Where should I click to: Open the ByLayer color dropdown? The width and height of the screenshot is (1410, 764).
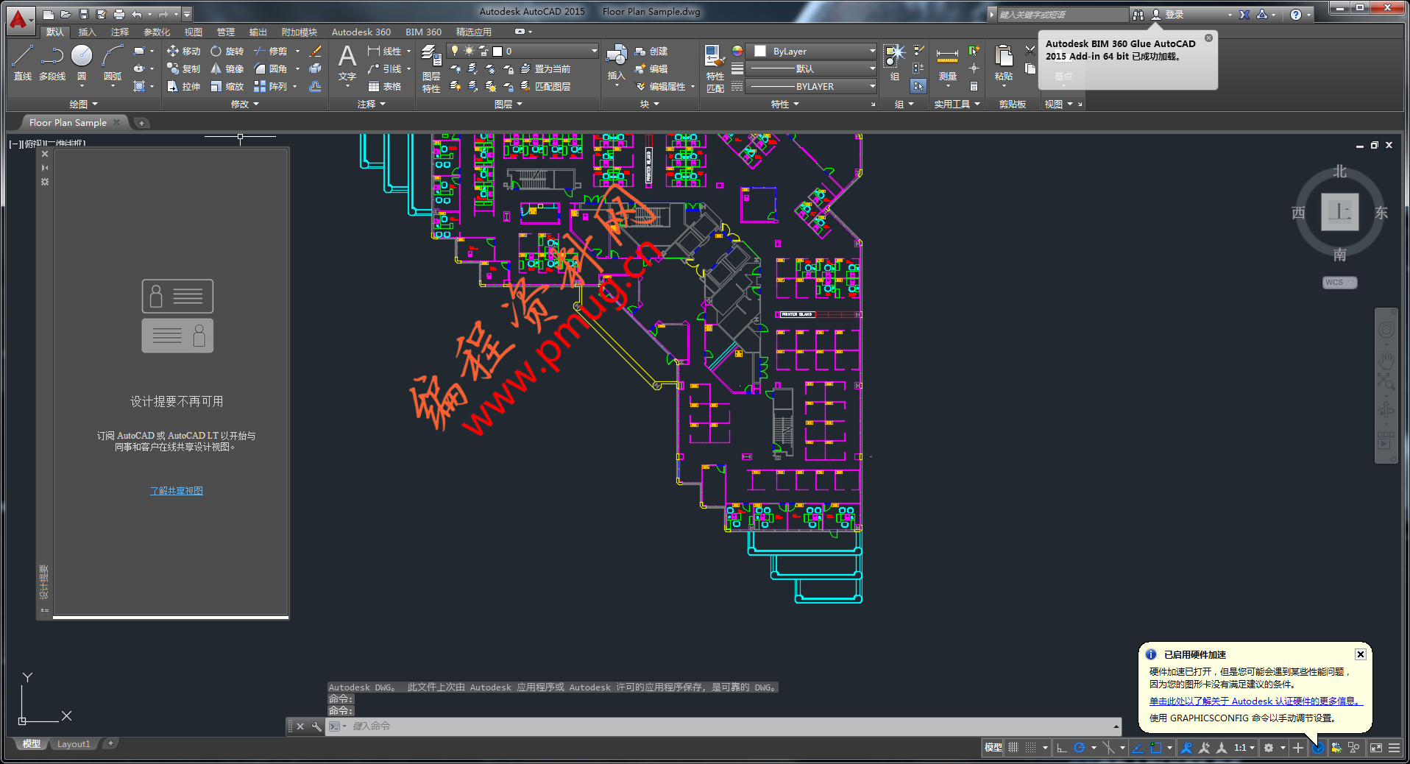[812, 51]
